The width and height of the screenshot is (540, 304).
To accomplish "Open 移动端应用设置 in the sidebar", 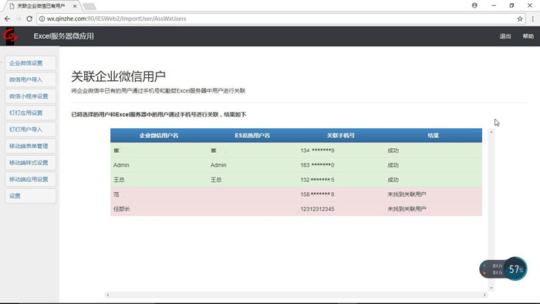I will pyautogui.click(x=30, y=179).
